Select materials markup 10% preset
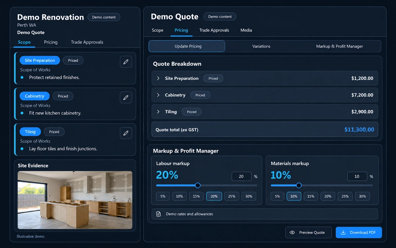Image resolution: width=396 pixels, height=248 pixels. (x=294, y=196)
